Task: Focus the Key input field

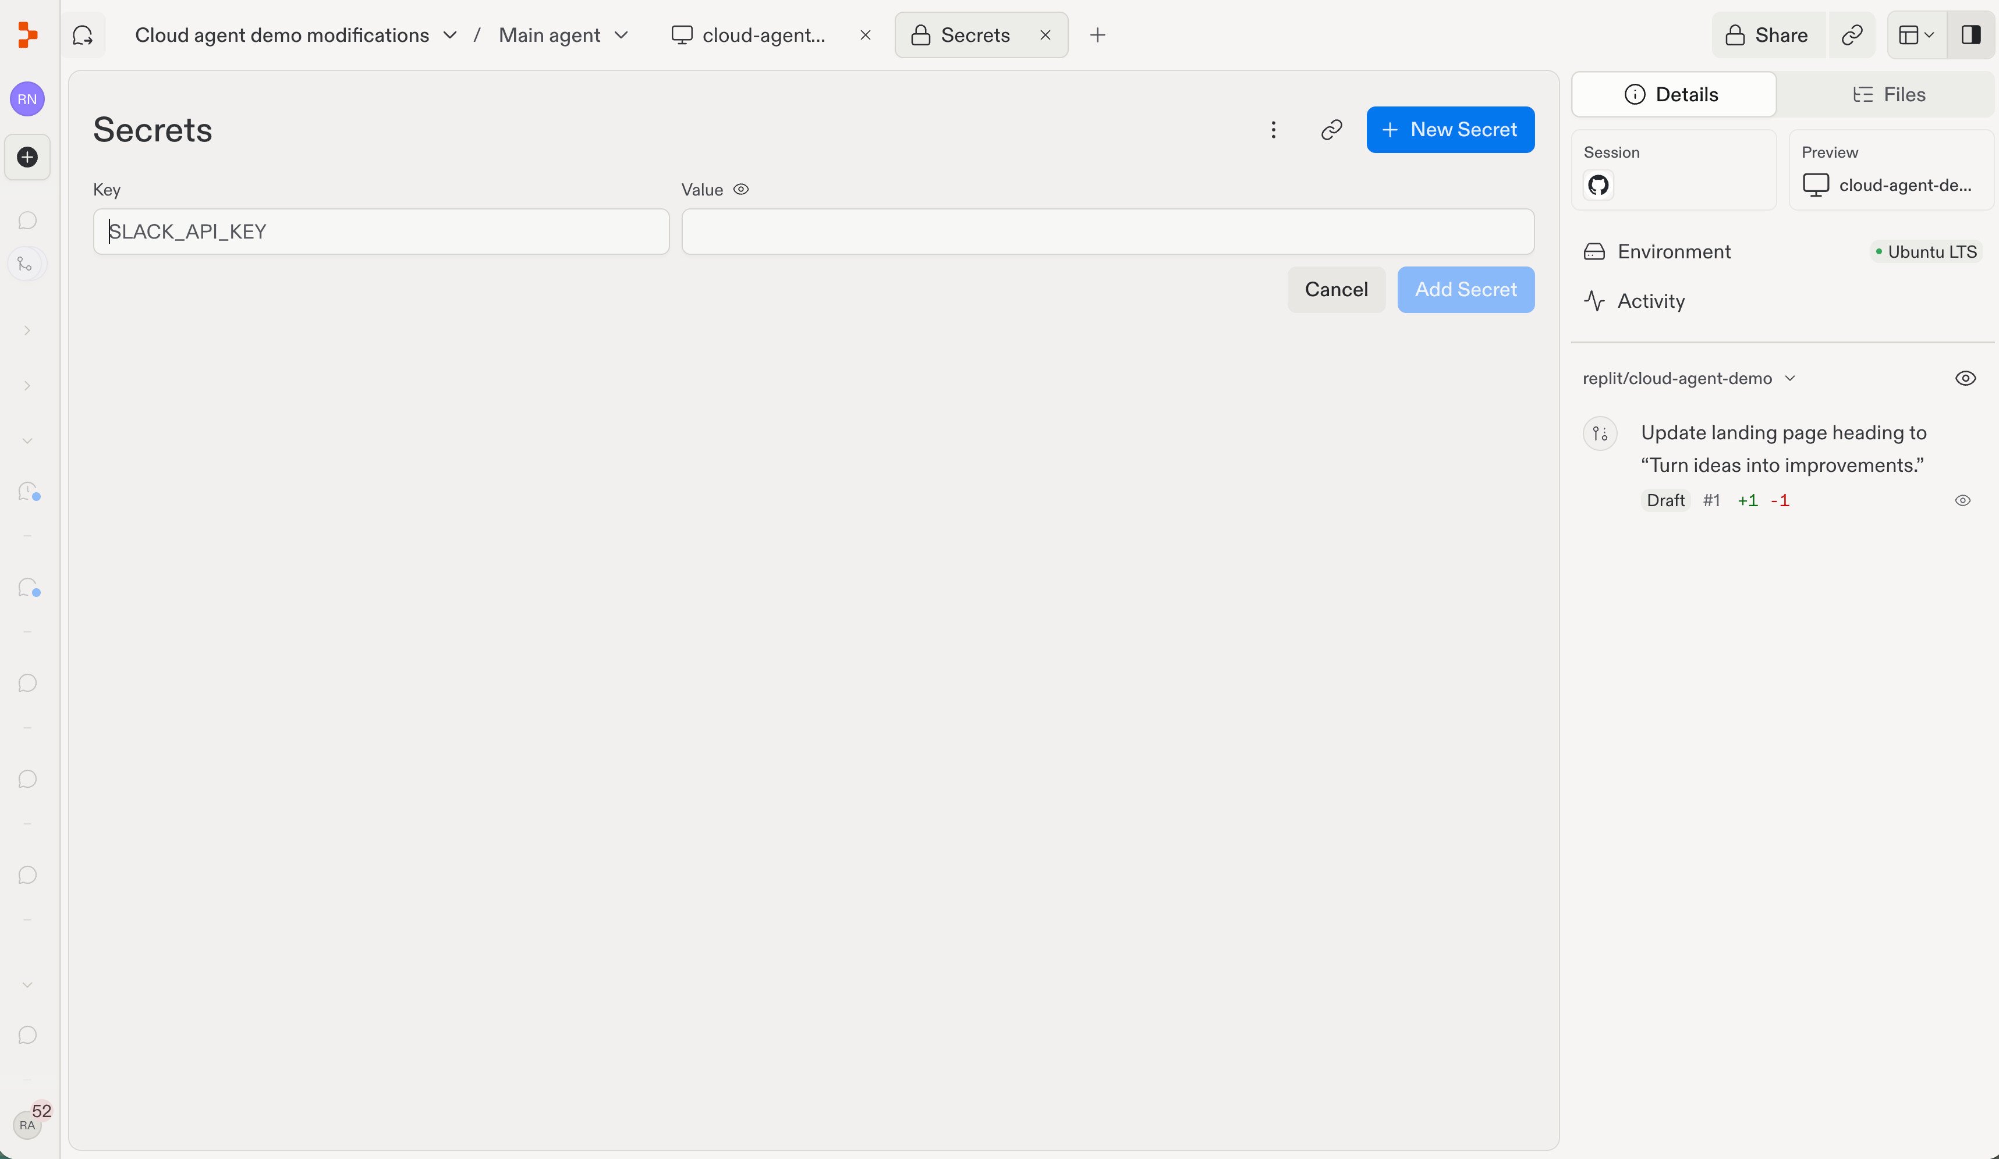Action: (381, 232)
